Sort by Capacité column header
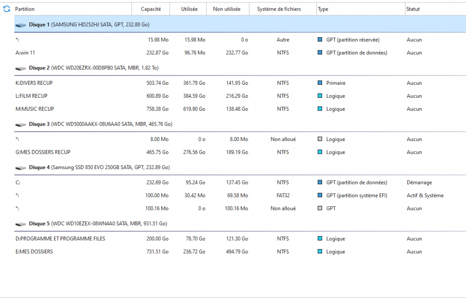The image size is (466, 298). 151,9
